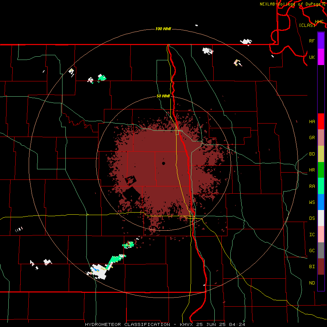Click the magenta UK color swatch in legend
The height and width of the screenshot is (327, 327).
point(321,57)
